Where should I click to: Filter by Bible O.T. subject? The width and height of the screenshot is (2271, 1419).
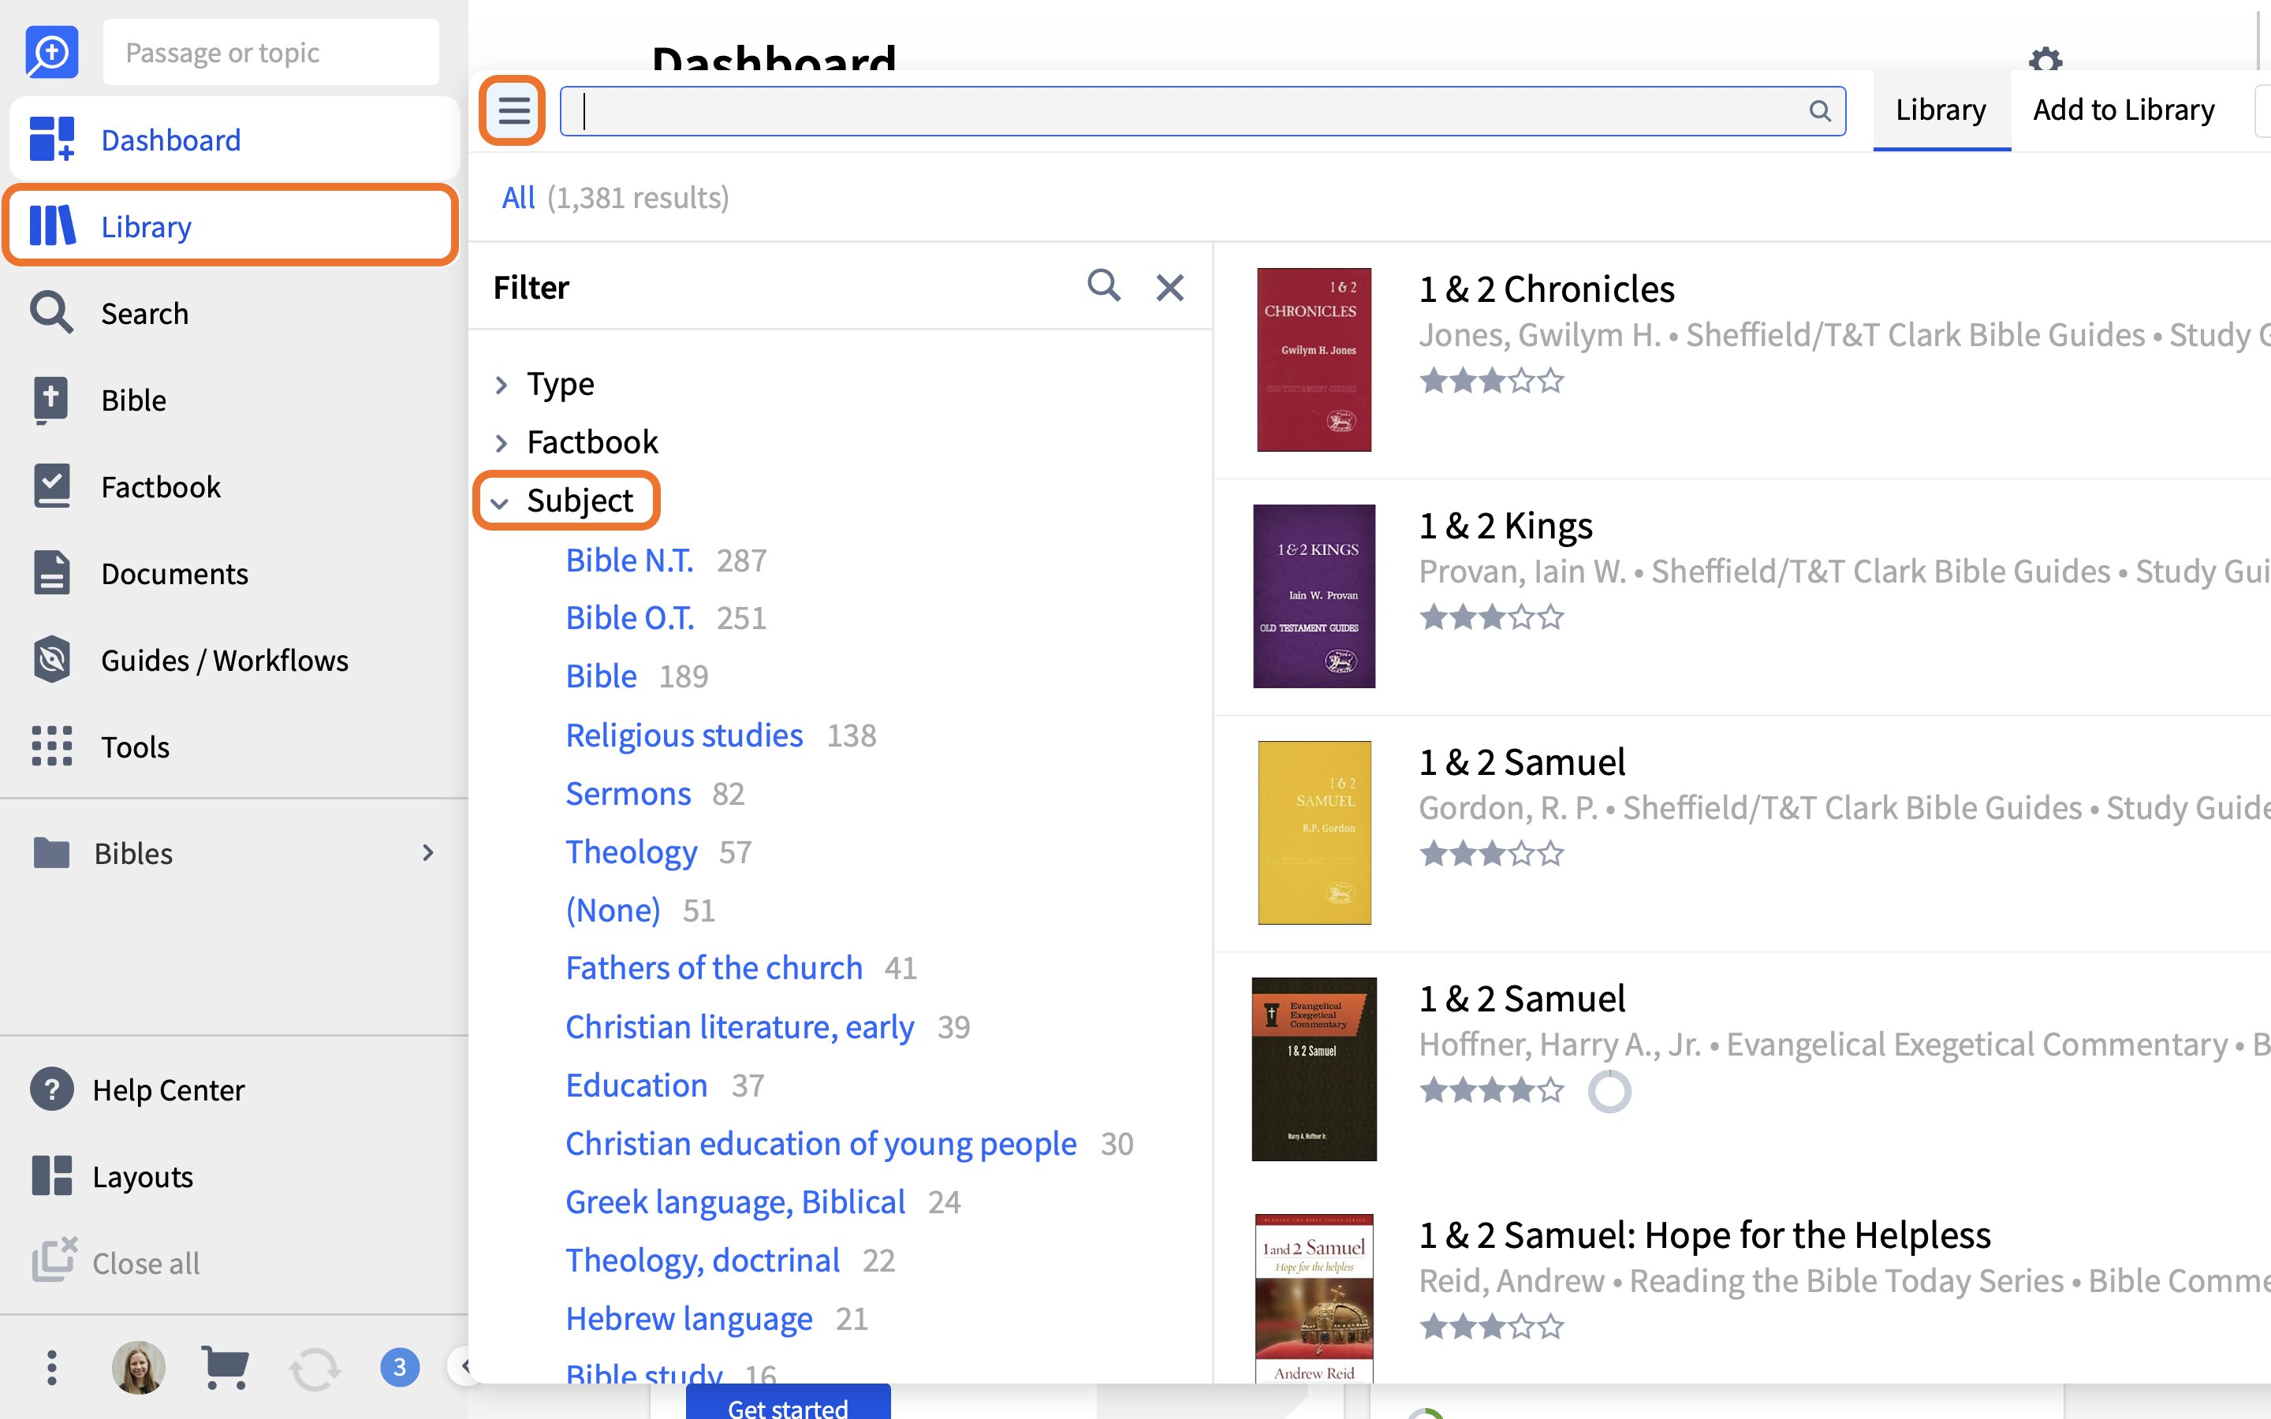coord(630,619)
